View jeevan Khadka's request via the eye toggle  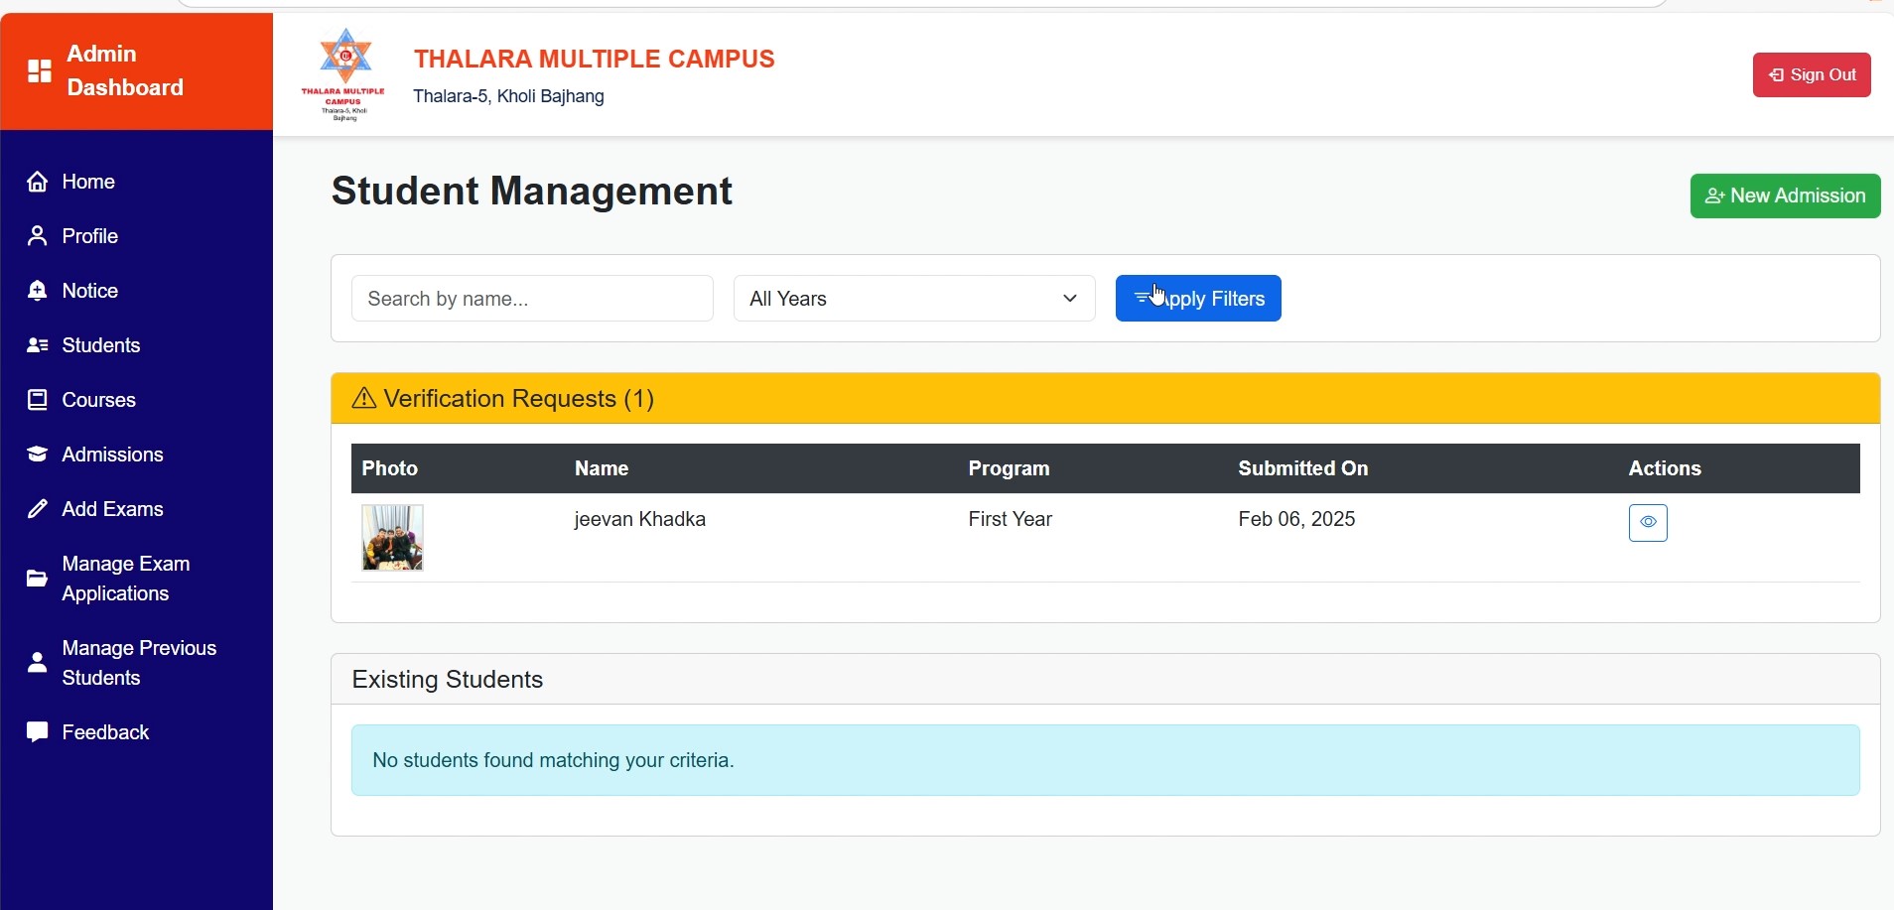click(x=1648, y=522)
